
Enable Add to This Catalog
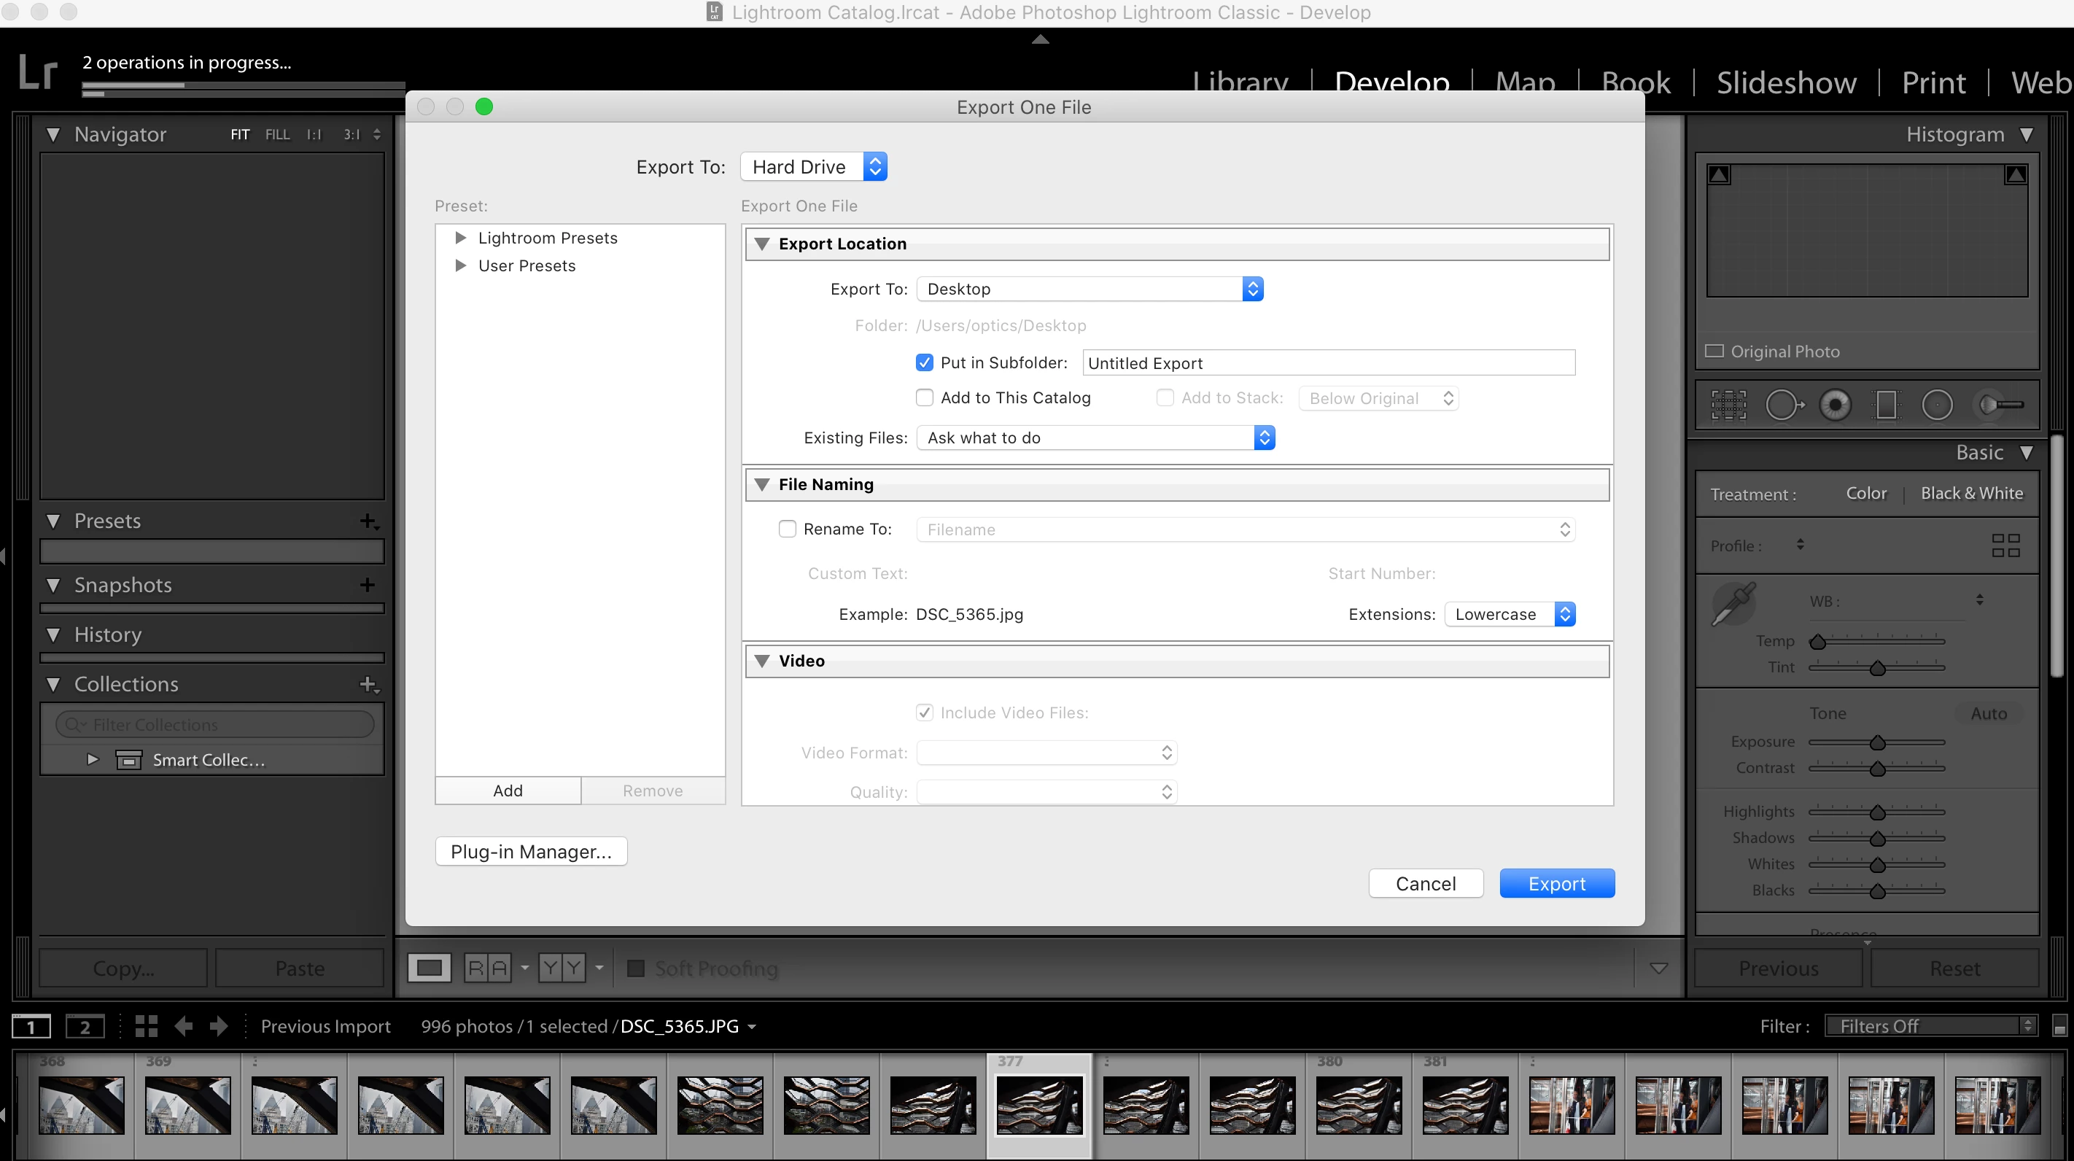pyautogui.click(x=924, y=397)
